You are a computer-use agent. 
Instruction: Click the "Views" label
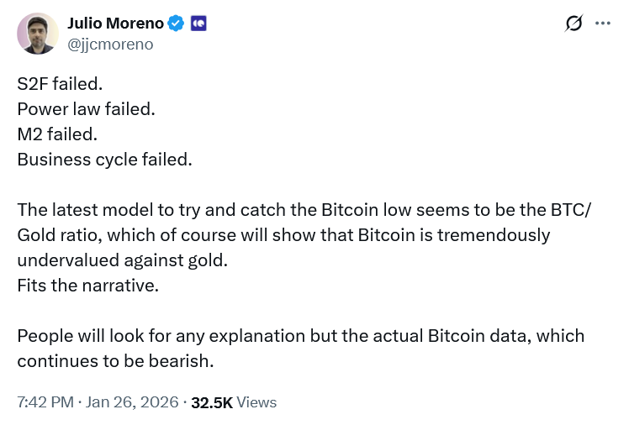tap(256, 402)
